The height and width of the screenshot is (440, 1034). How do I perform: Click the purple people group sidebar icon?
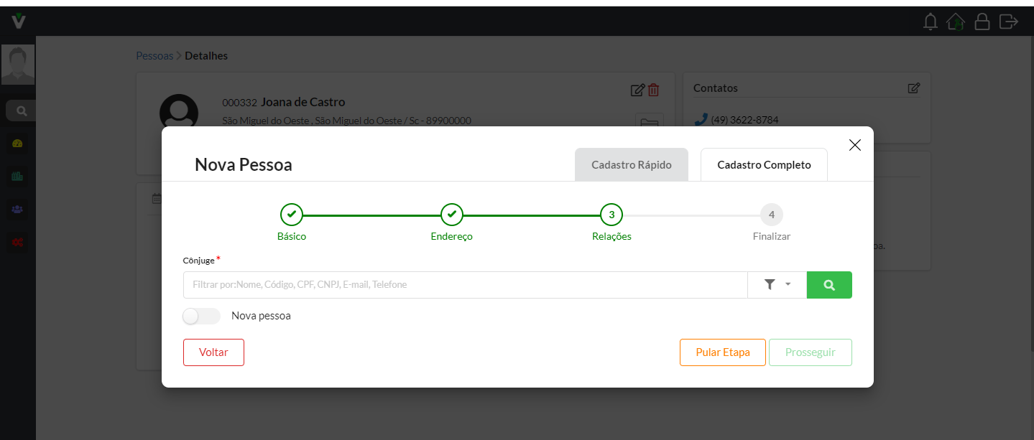pos(18,210)
